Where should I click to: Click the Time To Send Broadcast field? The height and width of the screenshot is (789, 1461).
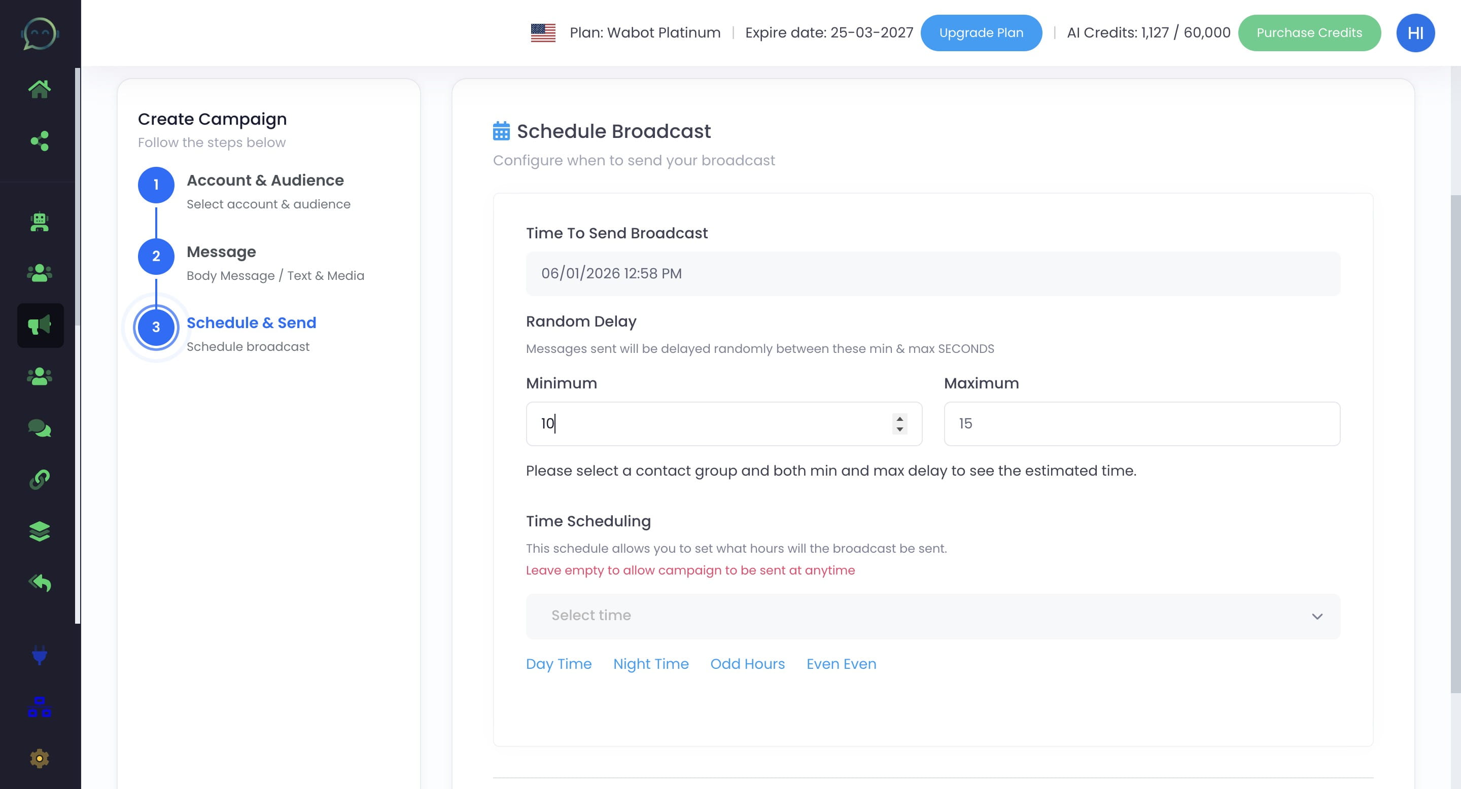click(933, 273)
